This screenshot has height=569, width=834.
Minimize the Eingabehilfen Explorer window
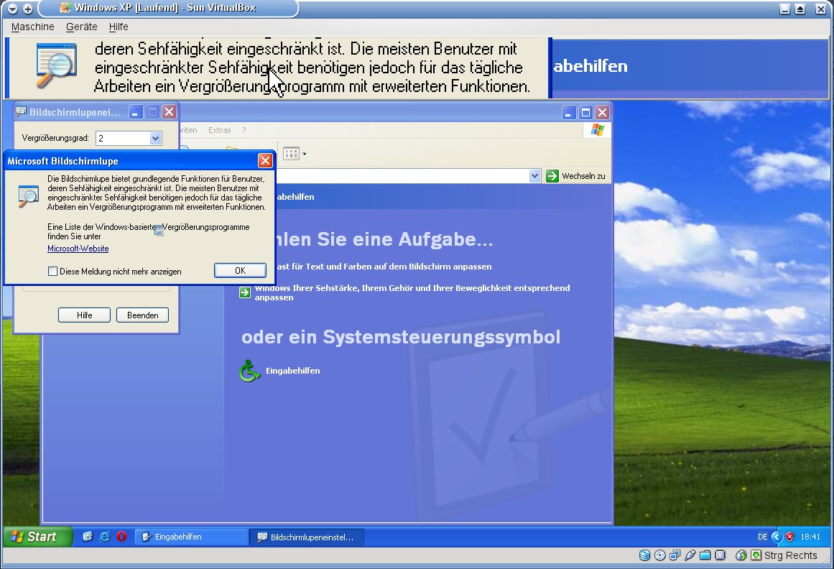[x=569, y=112]
